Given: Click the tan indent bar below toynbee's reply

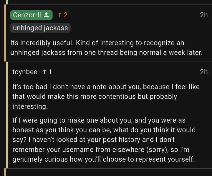Looking at the screenshot, I should coord(5,172).
